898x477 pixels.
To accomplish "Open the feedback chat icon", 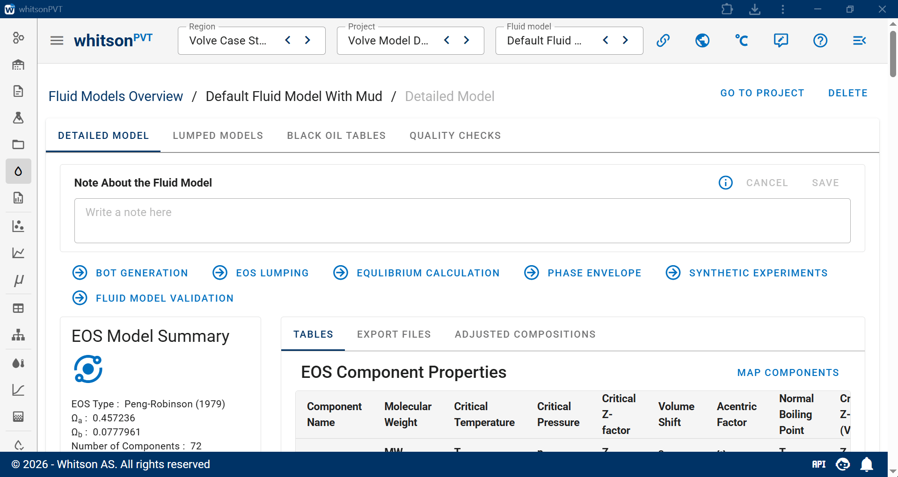I will [781, 41].
